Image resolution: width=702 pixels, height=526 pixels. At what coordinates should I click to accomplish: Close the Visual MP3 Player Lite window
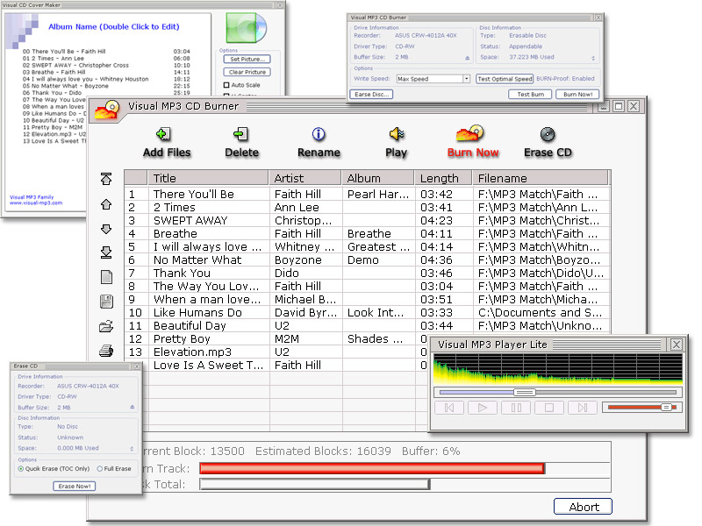click(x=676, y=345)
